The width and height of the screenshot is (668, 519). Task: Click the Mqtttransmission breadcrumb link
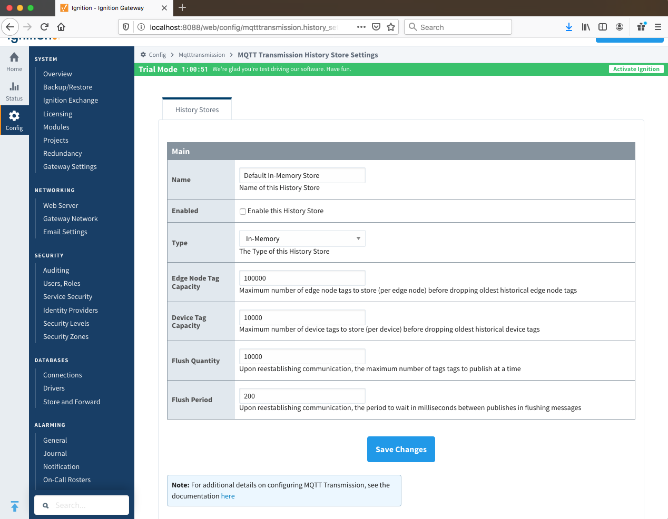point(202,55)
